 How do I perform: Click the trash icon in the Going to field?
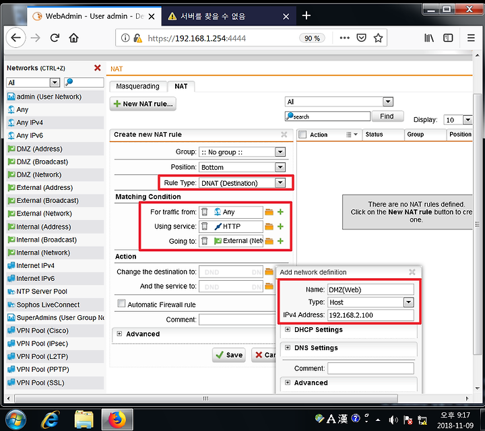tap(205, 240)
